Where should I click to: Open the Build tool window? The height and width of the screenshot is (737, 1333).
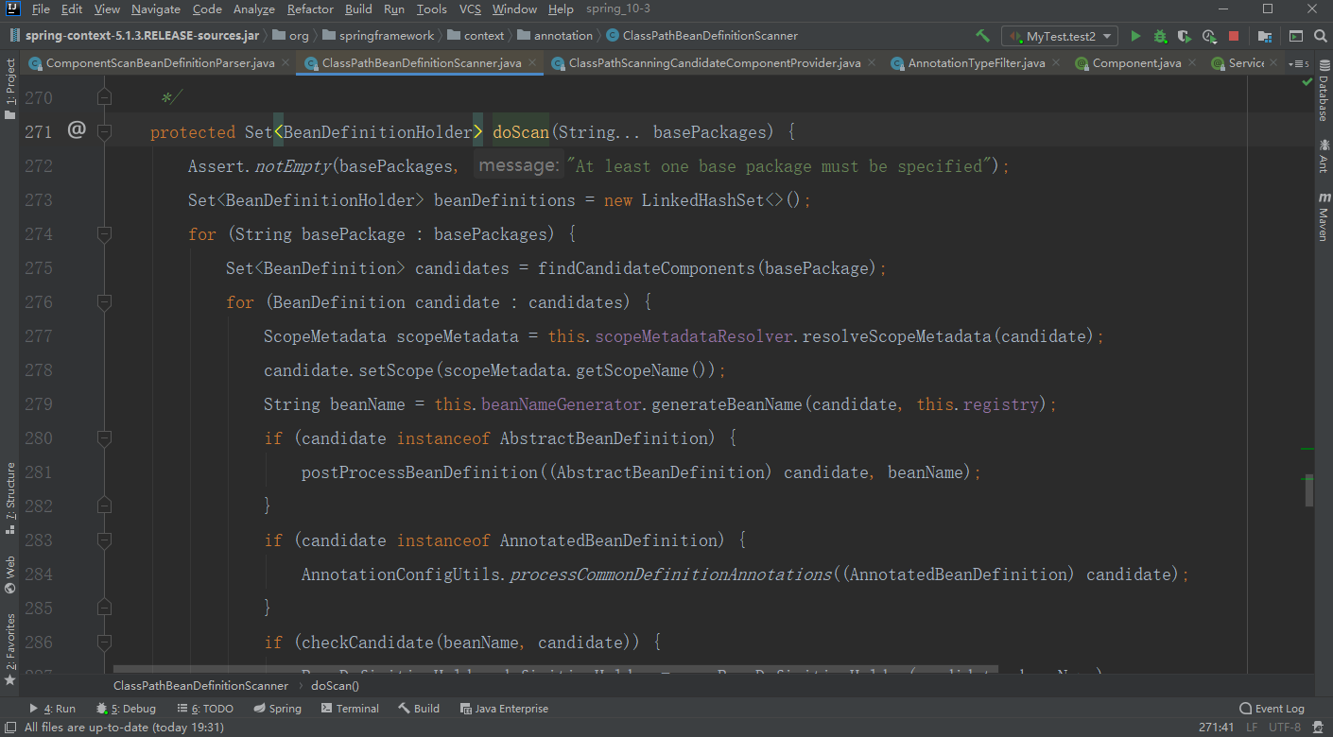coord(419,709)
